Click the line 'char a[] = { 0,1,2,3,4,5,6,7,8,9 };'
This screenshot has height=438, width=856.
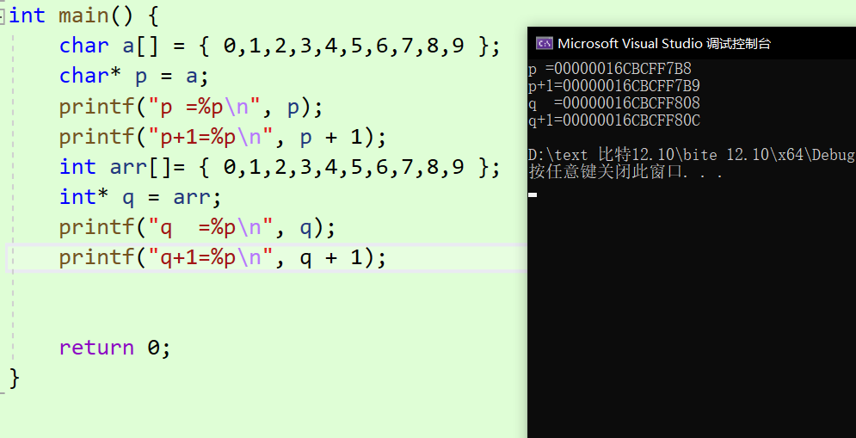click(280, 46)
